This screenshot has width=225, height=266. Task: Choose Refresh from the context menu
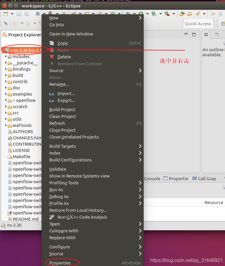(93, 123)
